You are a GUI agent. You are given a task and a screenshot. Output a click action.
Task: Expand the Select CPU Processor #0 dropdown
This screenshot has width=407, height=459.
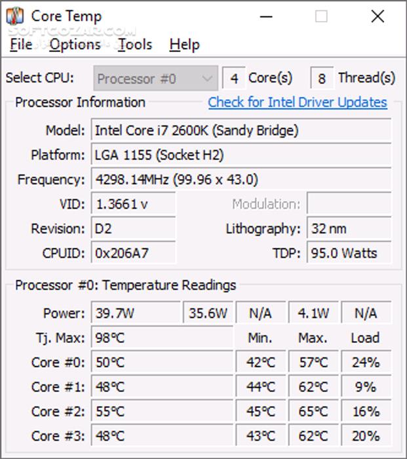pos(155,79)
